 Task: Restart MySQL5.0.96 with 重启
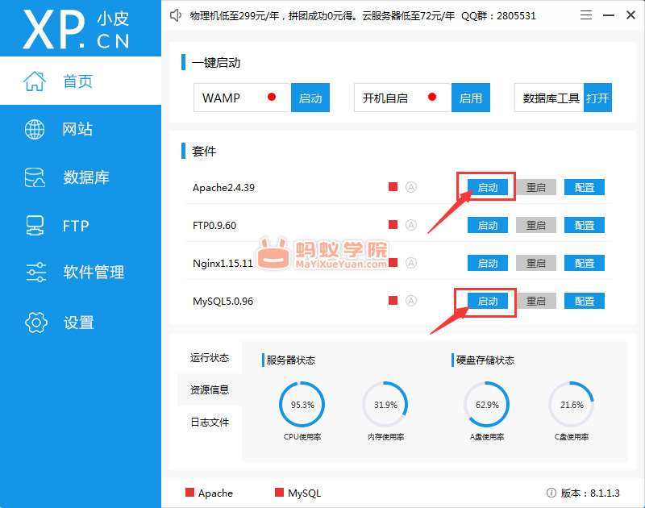[536, 301]
